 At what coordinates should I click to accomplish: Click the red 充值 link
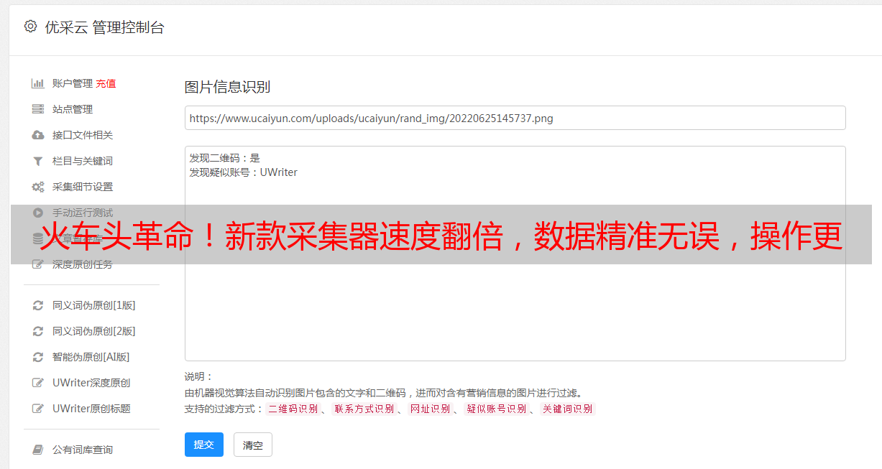(x=106, y=83)
